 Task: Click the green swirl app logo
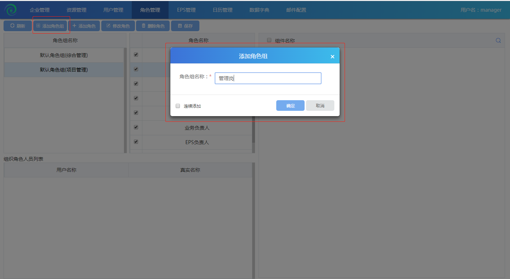pyautogui.click(x=11, y=10)
